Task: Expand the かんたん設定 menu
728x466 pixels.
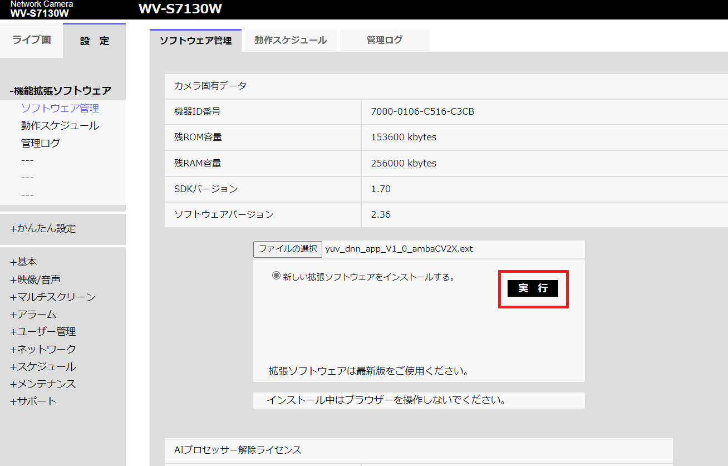Action: click(x=43, y=228)
